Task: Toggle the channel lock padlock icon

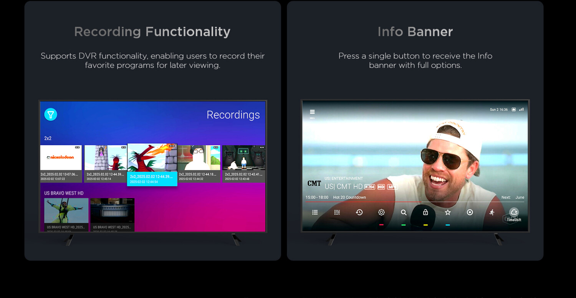Action: pyautogui.click(x=425, y=212)
